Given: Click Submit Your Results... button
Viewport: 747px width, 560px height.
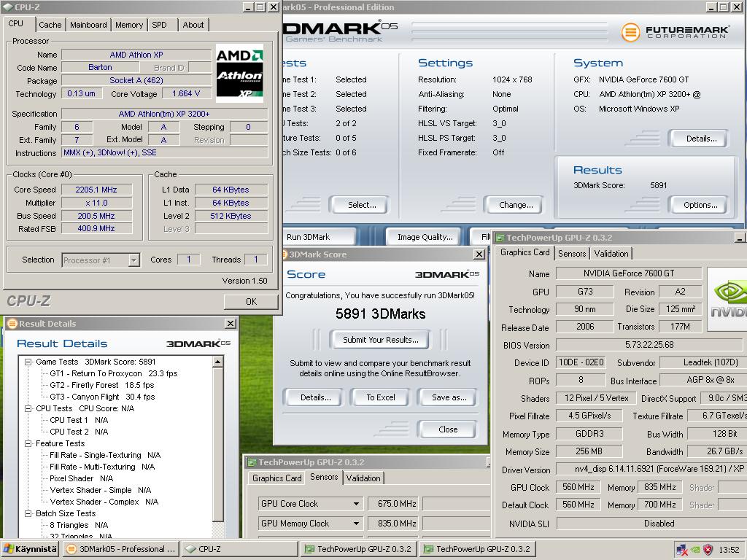Looking at the screenshot, I should 381,340.
